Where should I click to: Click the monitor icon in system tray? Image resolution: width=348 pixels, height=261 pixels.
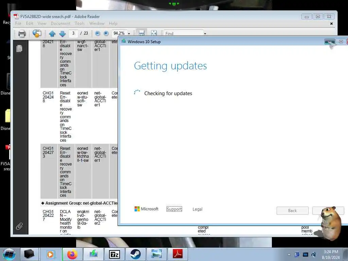tap(306, 255)
